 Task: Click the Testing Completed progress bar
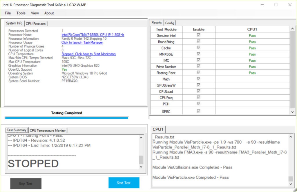[67, 118]
